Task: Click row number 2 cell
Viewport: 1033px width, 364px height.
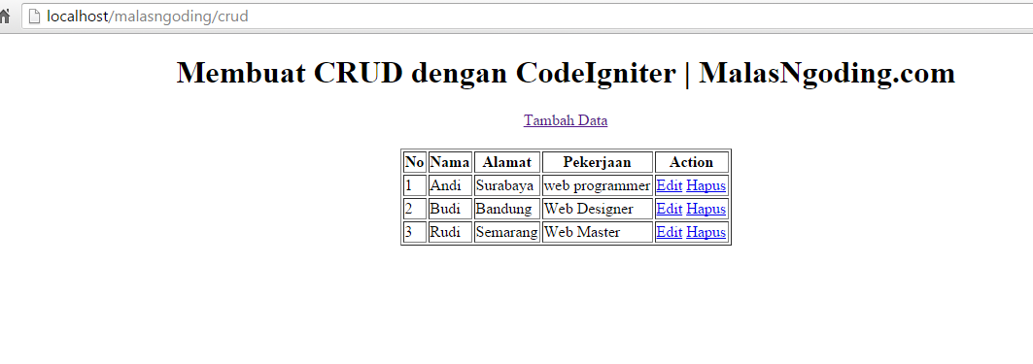Action: (x=414, y=209)
